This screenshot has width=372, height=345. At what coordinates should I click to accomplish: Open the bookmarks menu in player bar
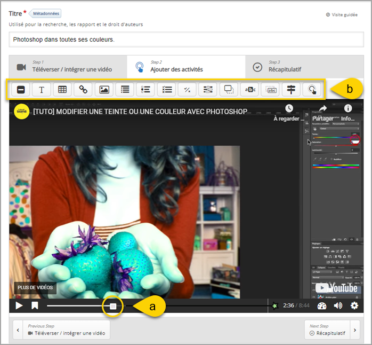pos(35,305)
